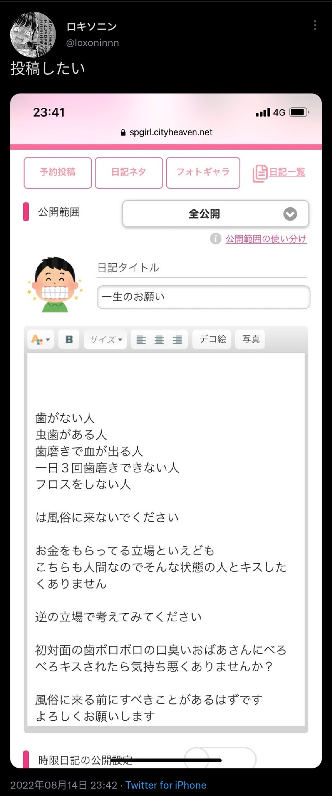Open the text color picker dropdown
The image size is (332, 796).
(x=41, y=339)
